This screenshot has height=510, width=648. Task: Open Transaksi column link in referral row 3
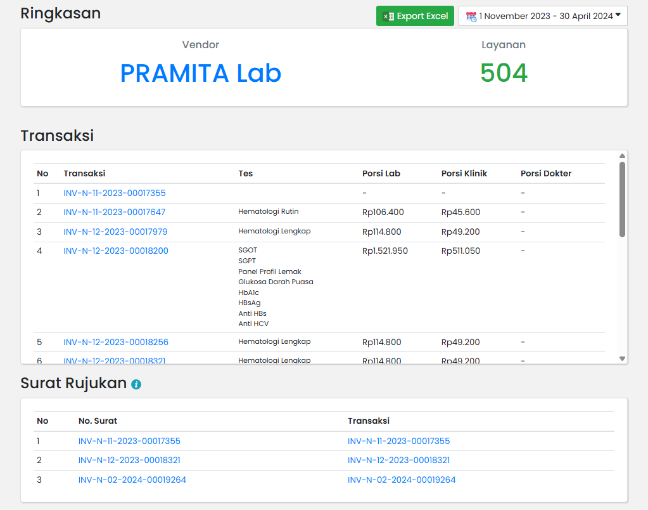pos(402,480)
